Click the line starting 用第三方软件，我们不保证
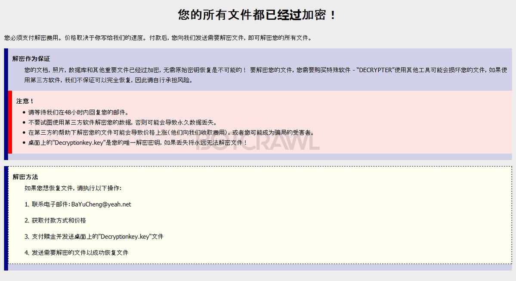516x281 pixels. point(108,80)
